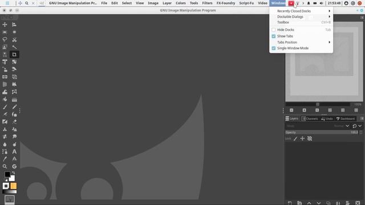Toggle lock alpha channel
Image resolution: width=365 pixels, height=205 pixels.
pos(310,138)
